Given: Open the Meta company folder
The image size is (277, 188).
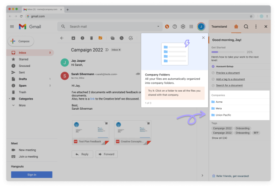Looking at the screenshot, I should (240, 108).
